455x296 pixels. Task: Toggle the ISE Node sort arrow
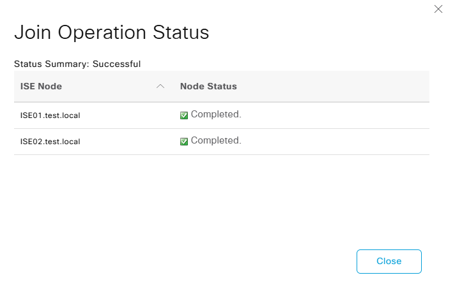click(x=160, y=86)
